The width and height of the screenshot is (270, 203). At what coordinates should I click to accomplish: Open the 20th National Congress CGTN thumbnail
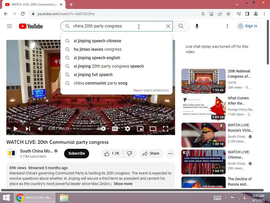pyautogui.click(x=203, y=81)
